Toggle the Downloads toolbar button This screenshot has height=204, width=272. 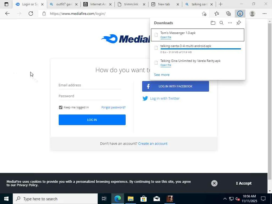pyautogui.click(x=240, y=14)
